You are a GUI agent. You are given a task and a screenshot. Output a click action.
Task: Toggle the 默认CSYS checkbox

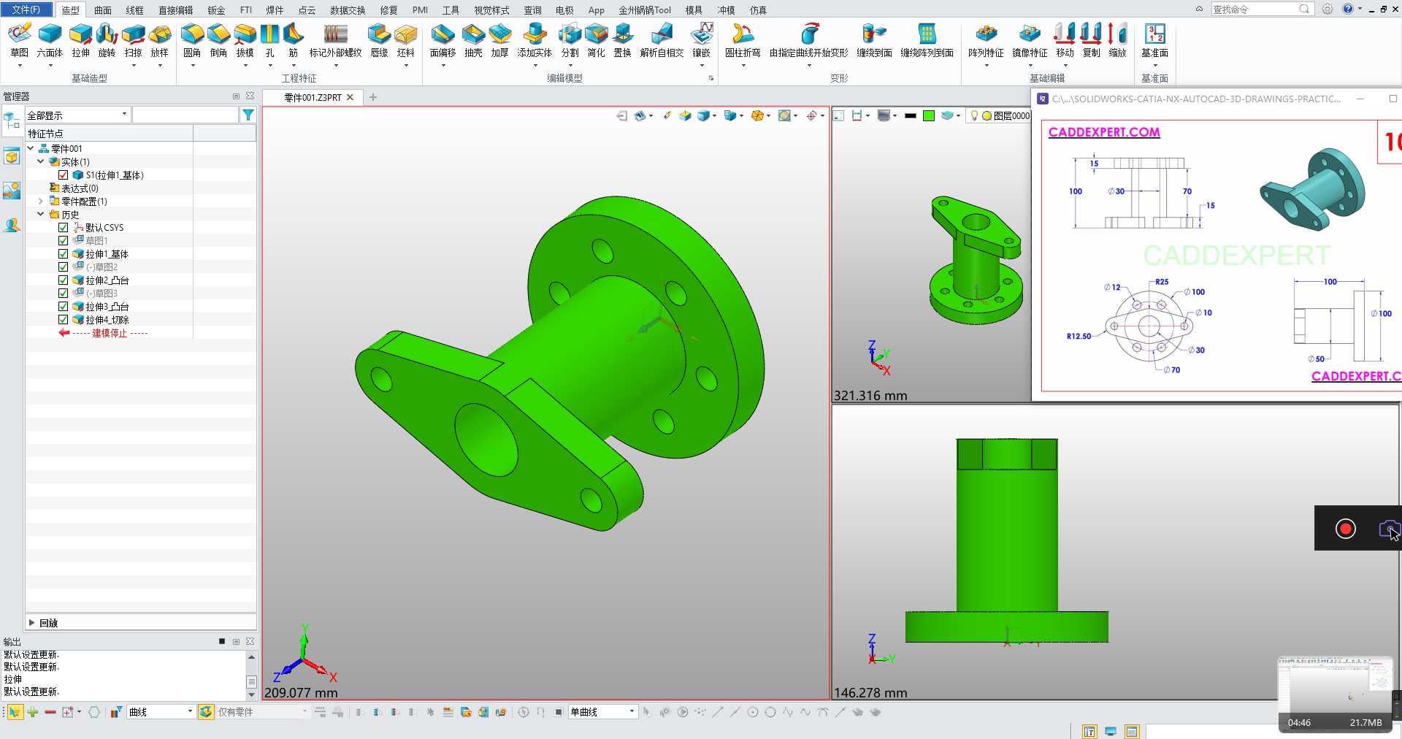coord(64,228)
